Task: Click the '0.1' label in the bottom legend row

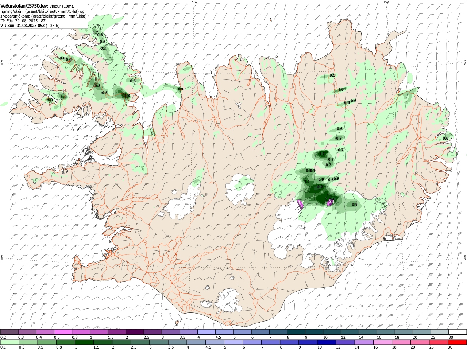Action: tap(3, 347)
